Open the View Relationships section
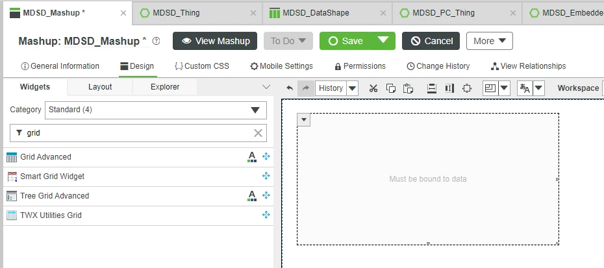 [x=529, y=66]
